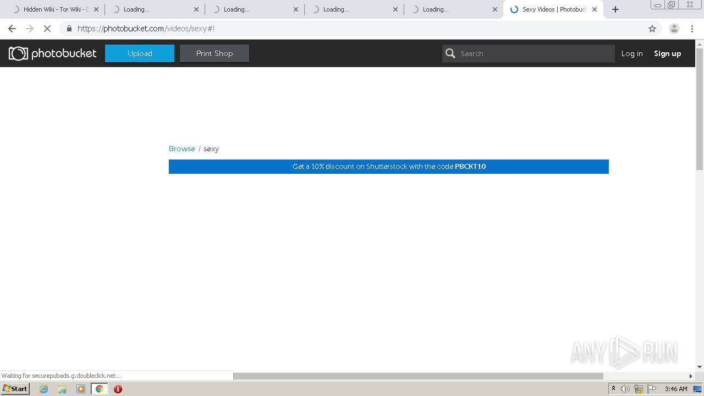Open the Print Shop button
Viewport: 704px width, 396px height.
point(215,53)
